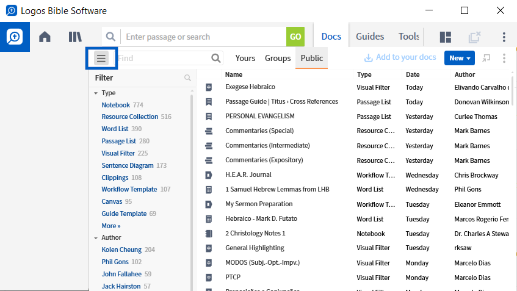
Task: Click PTCP visual filter icon
Action: 209,278
